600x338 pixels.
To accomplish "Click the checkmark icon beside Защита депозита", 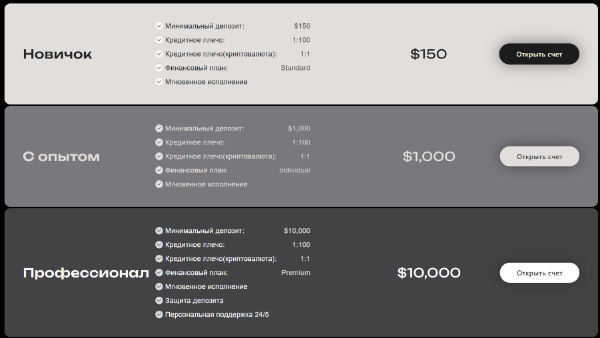I will 159,301.
